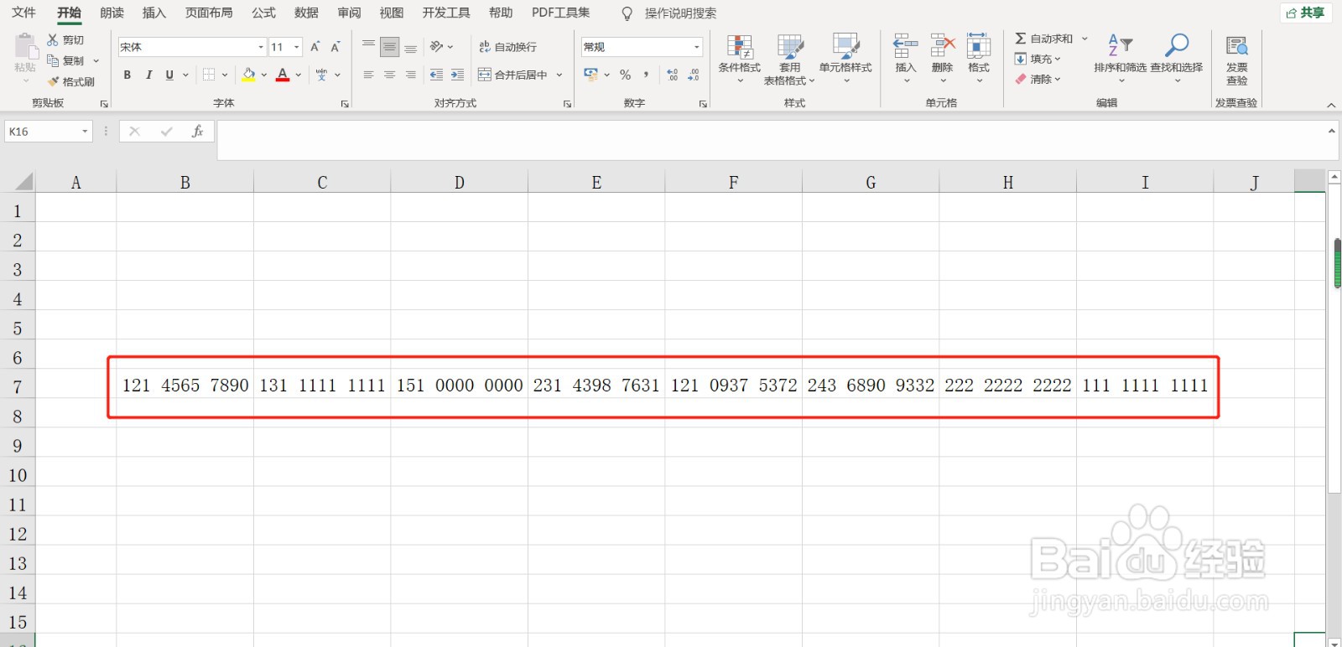Click the 共享 (Share) button
This screenshot has width=1342, height=647.
(1305, 13)
